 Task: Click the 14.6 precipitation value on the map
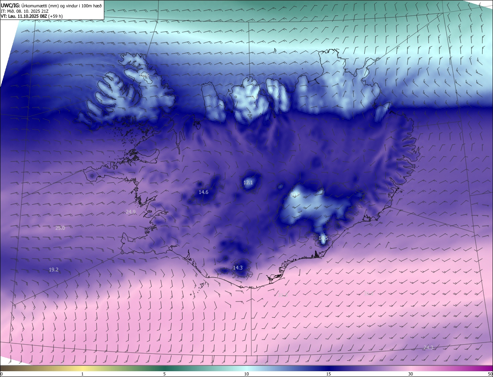click(x=203, y=192)
